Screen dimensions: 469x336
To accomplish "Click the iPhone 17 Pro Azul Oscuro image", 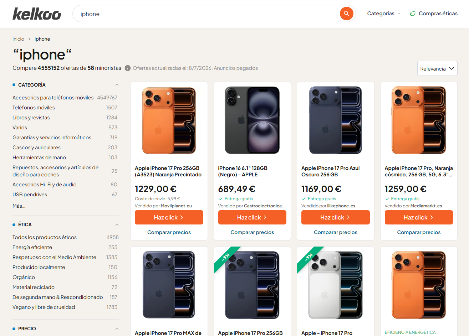I will click(x=336, y=121).
